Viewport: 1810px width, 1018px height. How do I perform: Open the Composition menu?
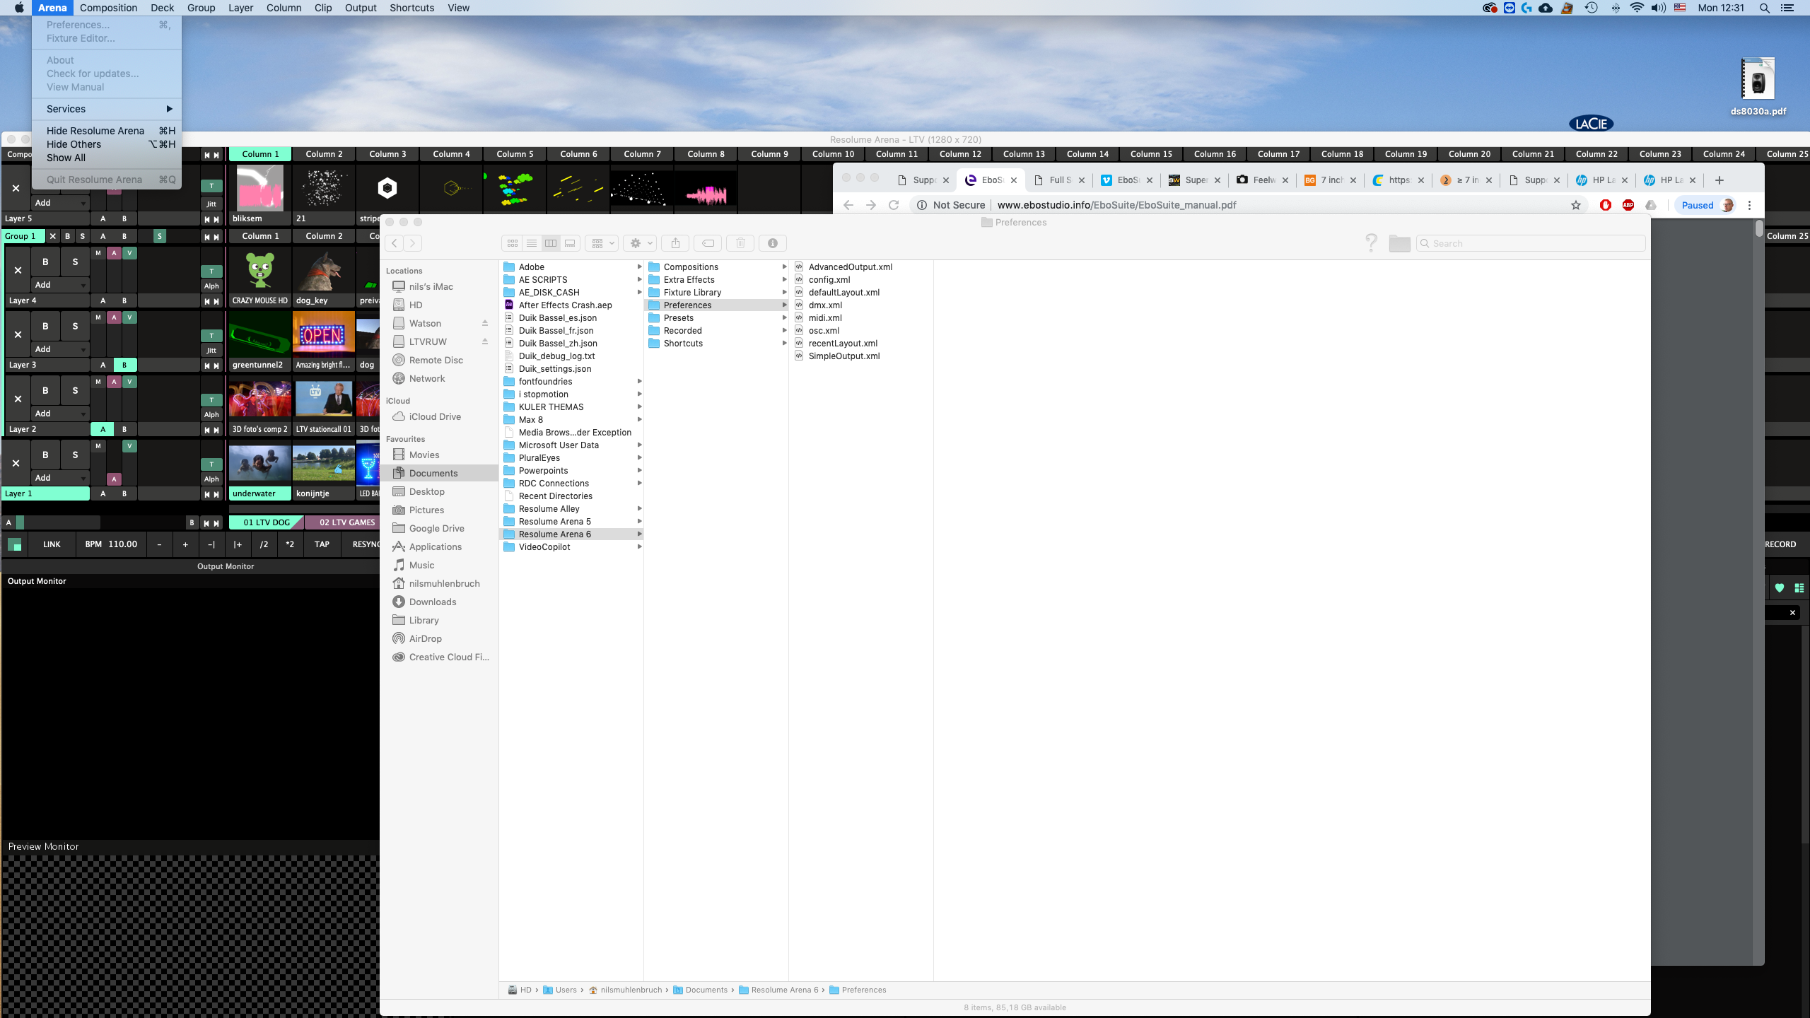pos(108,8)
